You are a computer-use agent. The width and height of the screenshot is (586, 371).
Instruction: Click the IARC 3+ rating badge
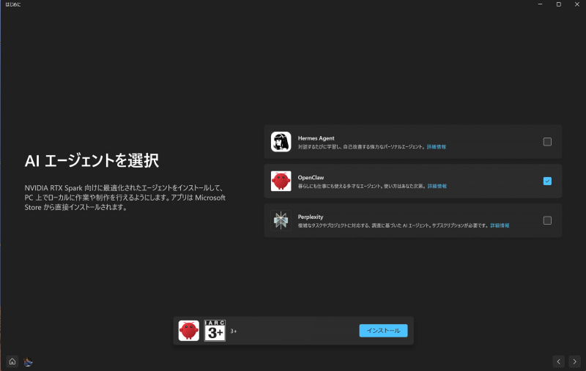pos(215,331)
